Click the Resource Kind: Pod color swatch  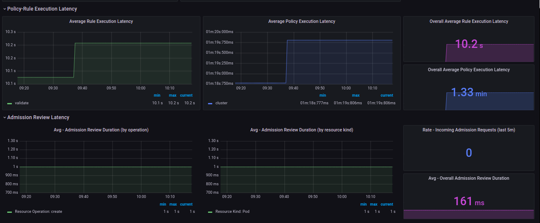coord(210,212)
